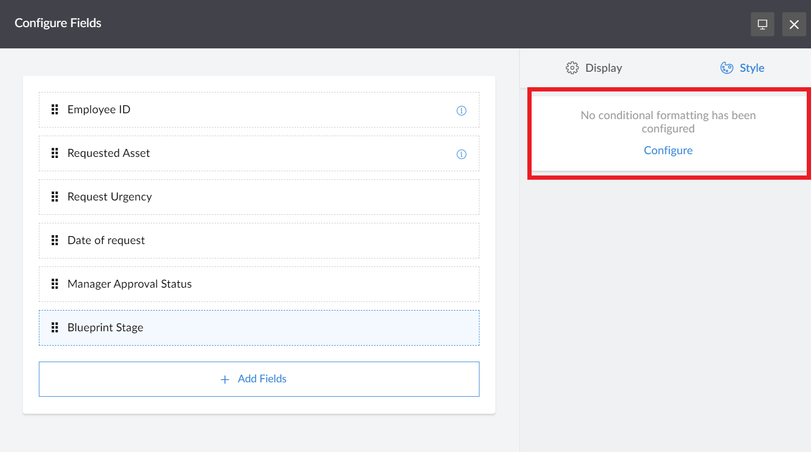Click the drag handle beside Blueprint Stage
This screenshot has width=811, height=452.
[54, 328]
